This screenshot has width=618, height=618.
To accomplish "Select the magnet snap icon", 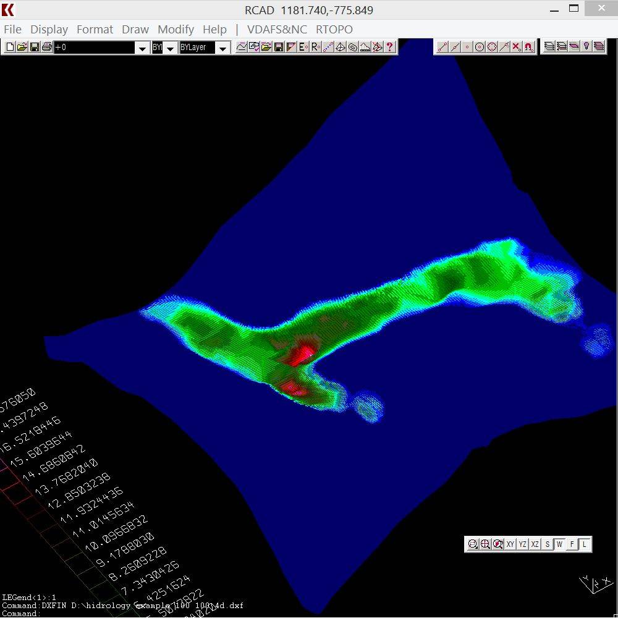I will click(x=528, y=47).
